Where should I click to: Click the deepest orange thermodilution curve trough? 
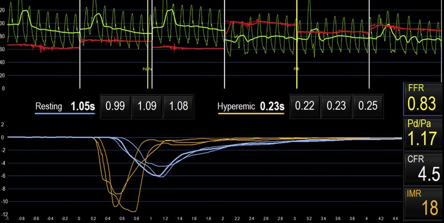135,211
